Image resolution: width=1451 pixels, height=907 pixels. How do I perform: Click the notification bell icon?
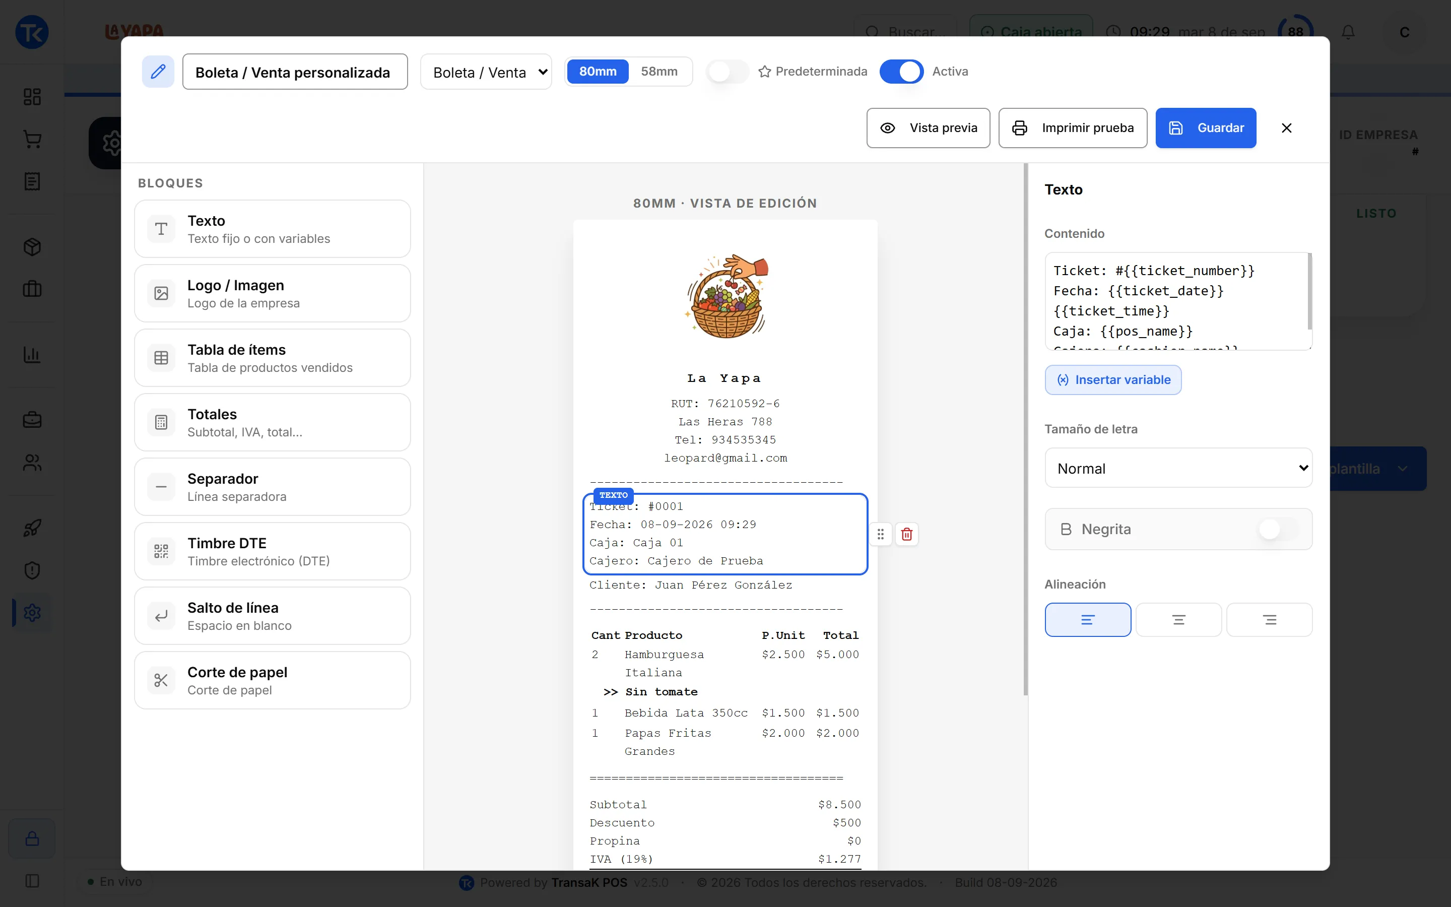click(1348, 32)
